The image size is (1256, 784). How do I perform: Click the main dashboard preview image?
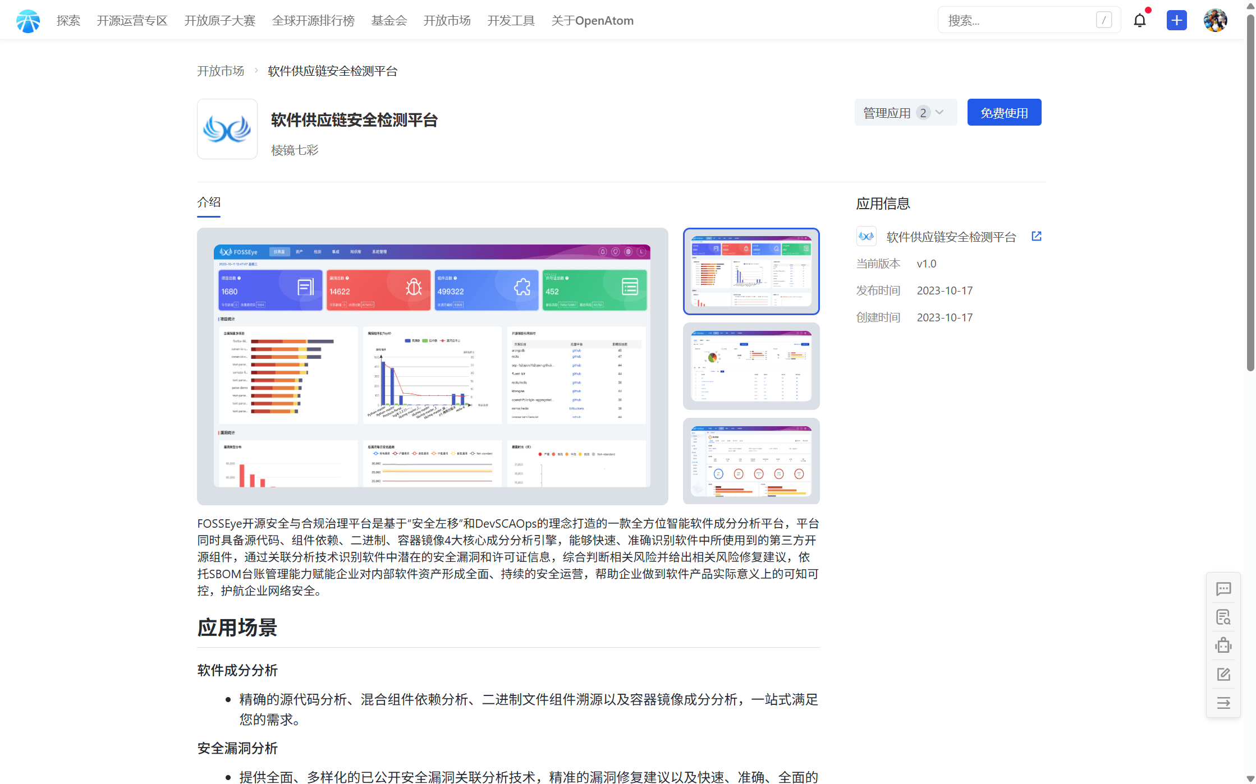[432, 366]
